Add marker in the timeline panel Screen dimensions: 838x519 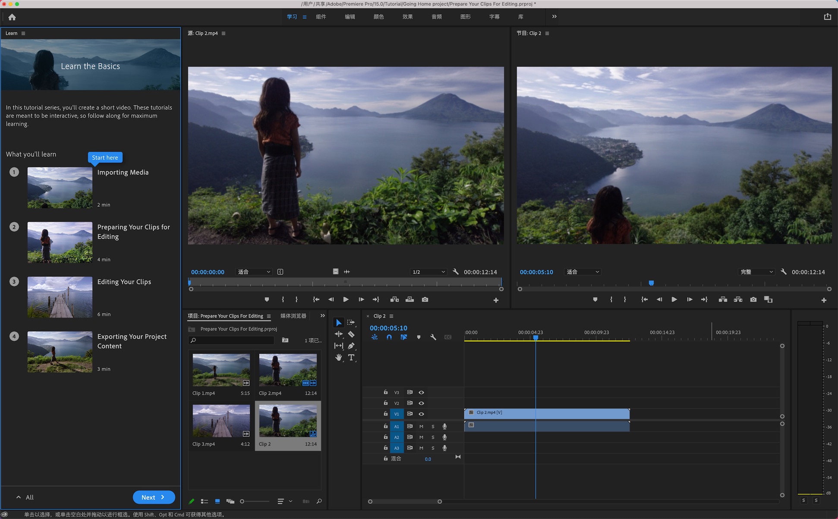click(419, 337)
